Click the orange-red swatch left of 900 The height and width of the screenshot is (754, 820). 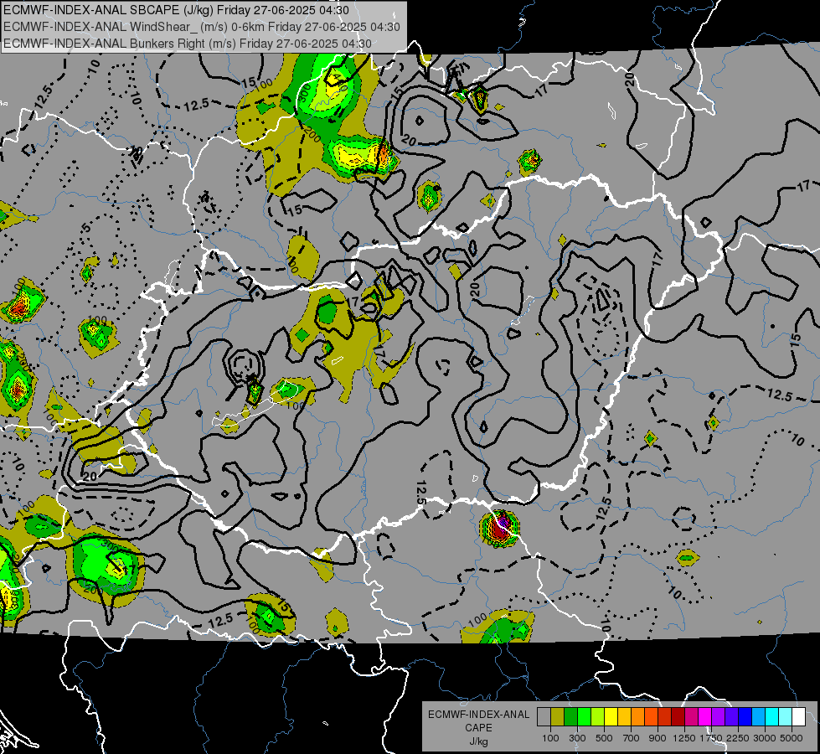point(651,717)
